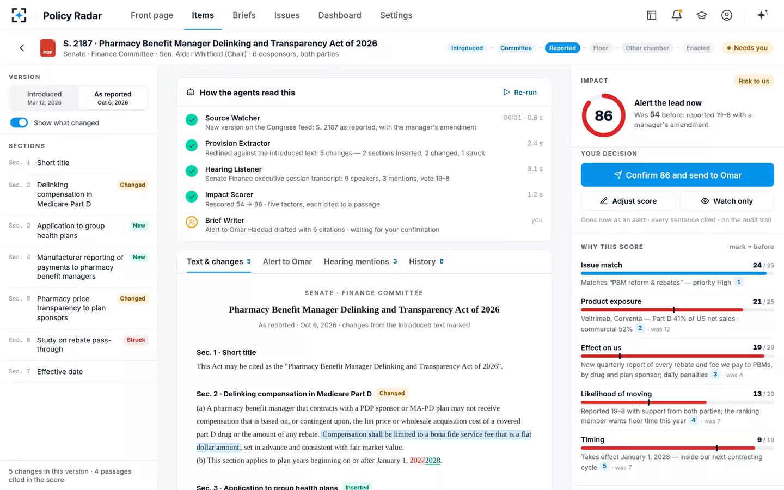Open the Dashboard navigation item
The width and height of the screenshot is (784, 490).
tap(340, 15)
